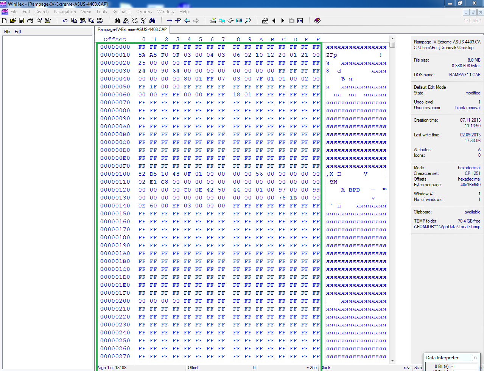484x371 pixels.
Task: Open help with purple book icon
Action: [x=317, y=20]
